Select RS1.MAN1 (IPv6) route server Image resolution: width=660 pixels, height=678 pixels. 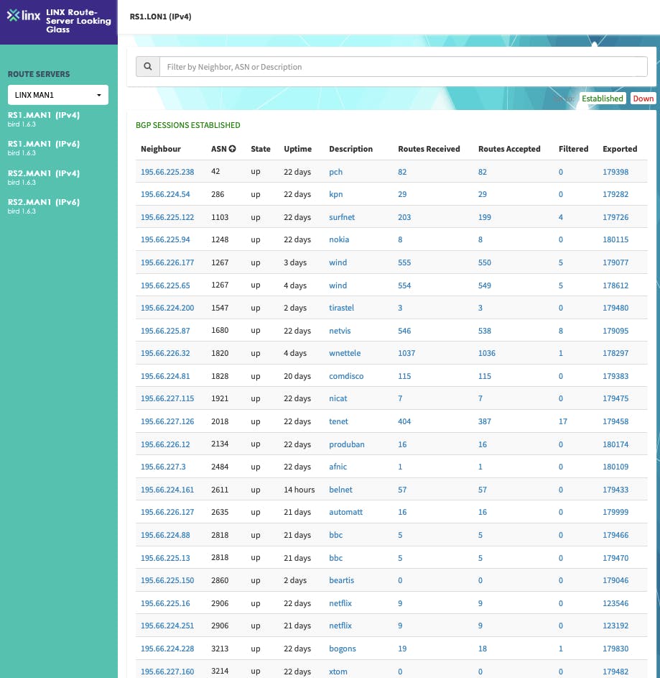[x=43, y=144]
